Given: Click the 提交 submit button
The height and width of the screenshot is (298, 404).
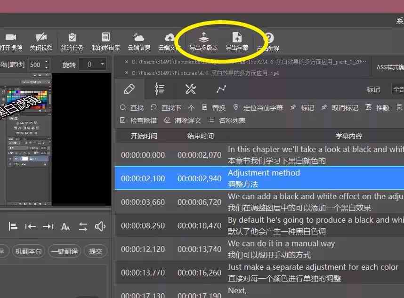Looking at the screenshot, I should coord(95,251).
